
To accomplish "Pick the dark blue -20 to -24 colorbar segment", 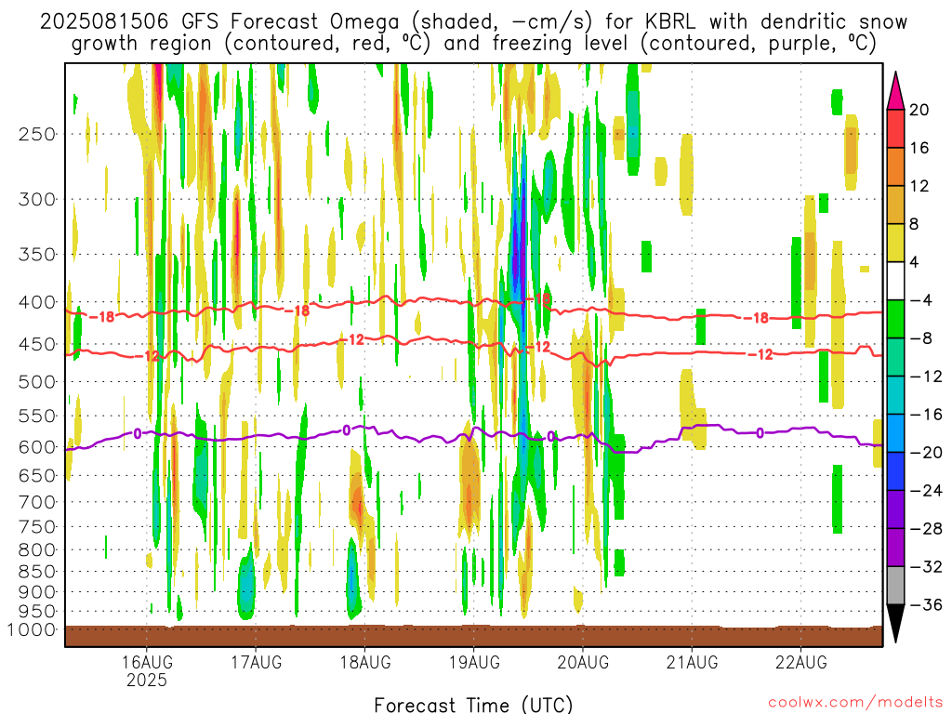I will [x=895, y=471].
